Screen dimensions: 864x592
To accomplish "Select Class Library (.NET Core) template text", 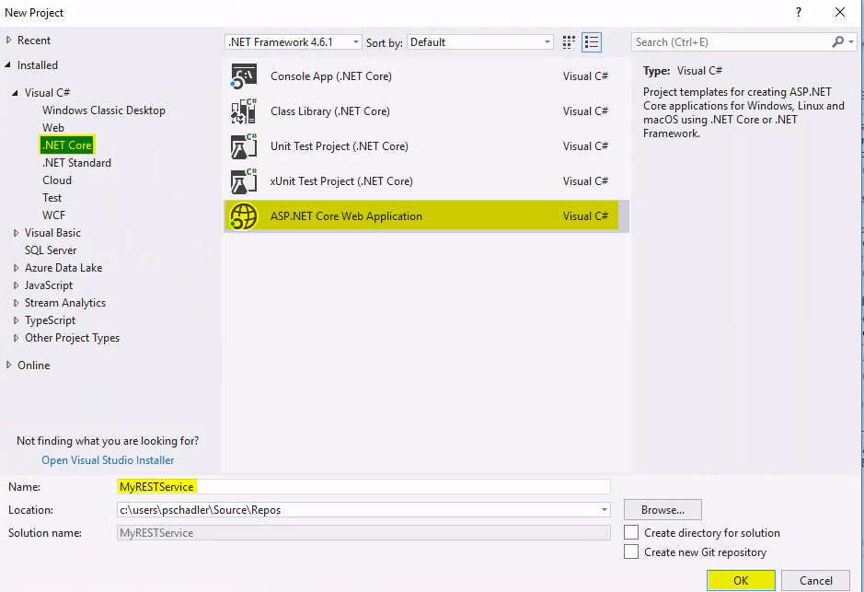I will coord(330,110).
